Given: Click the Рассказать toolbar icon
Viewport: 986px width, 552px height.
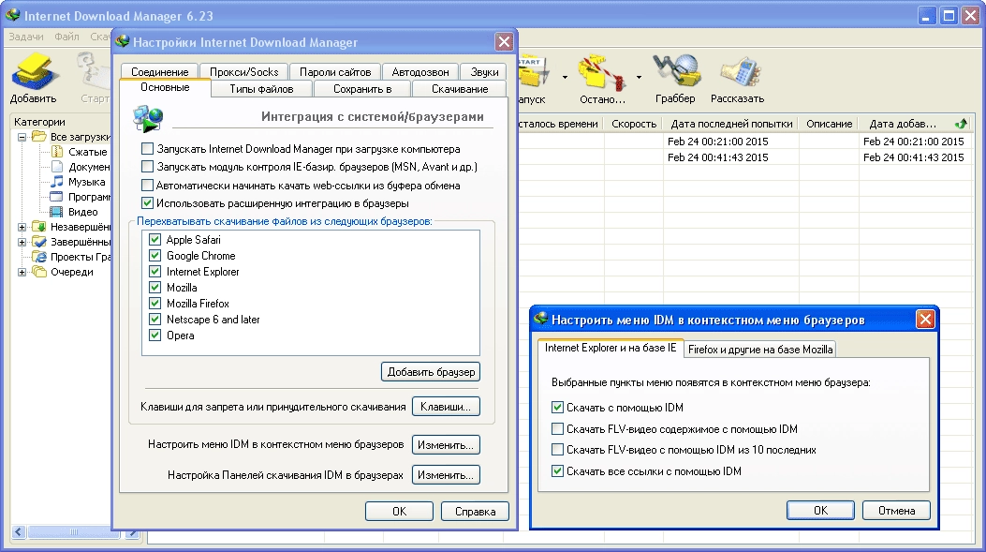Looking at the screenshot, I should 741,72.
